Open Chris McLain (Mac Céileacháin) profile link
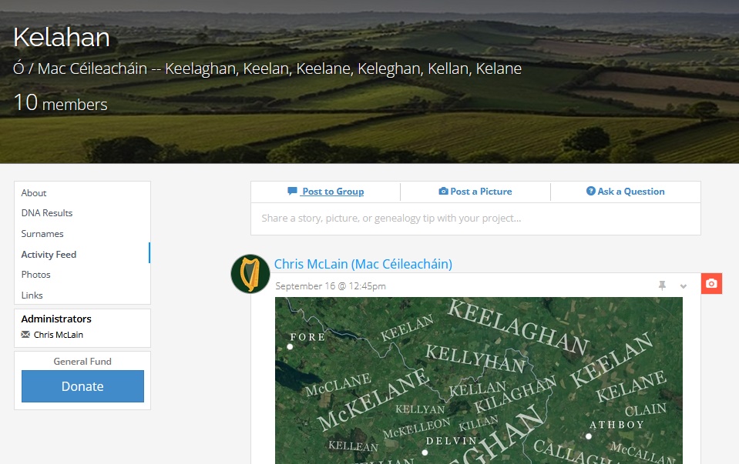The height and width of the screenshot is (464, 739). pyautogui.click(x=363, y=264)
